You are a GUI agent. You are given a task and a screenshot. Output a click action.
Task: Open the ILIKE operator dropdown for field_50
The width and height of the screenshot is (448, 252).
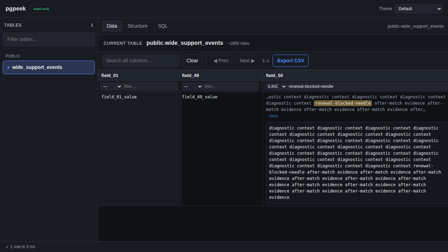[x=276, y=86]
